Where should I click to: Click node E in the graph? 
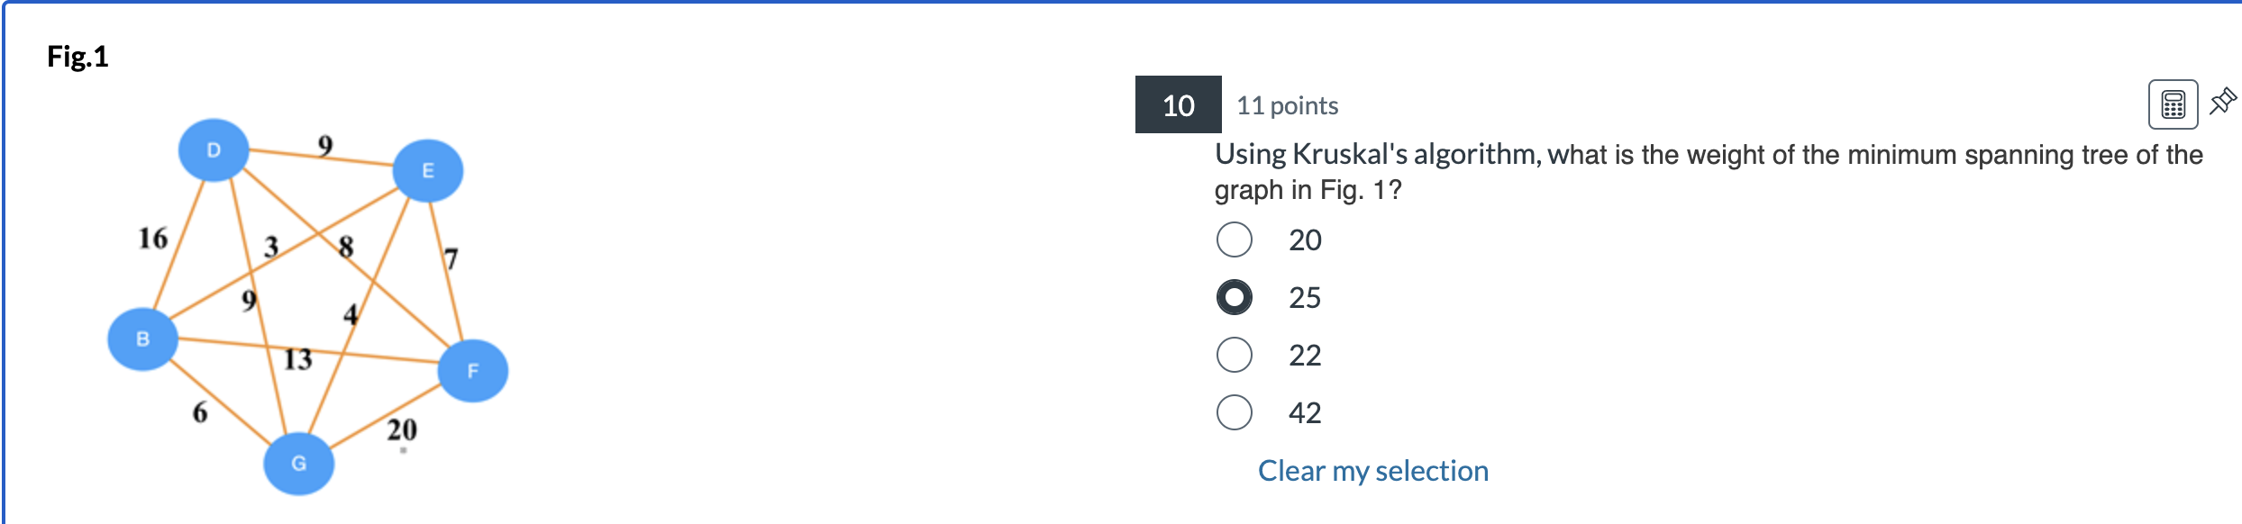point(427,168)
